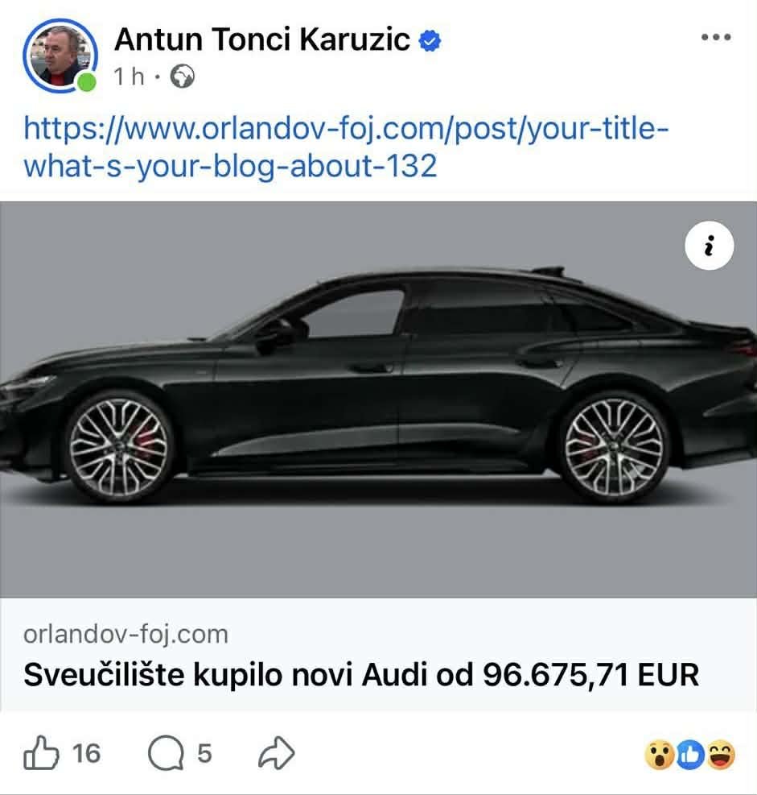The image size is (757, 795).
Task: Click the green online status dot
Action: pyautogui.click(x=87, y=83)
